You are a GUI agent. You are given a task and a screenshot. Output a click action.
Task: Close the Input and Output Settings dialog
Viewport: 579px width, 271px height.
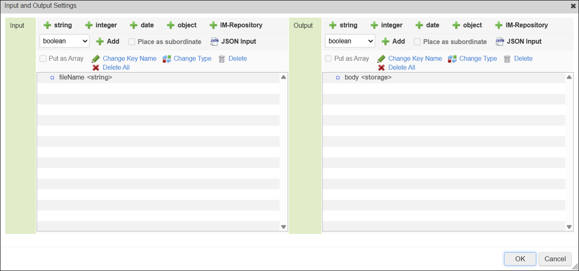pos(573,6)
